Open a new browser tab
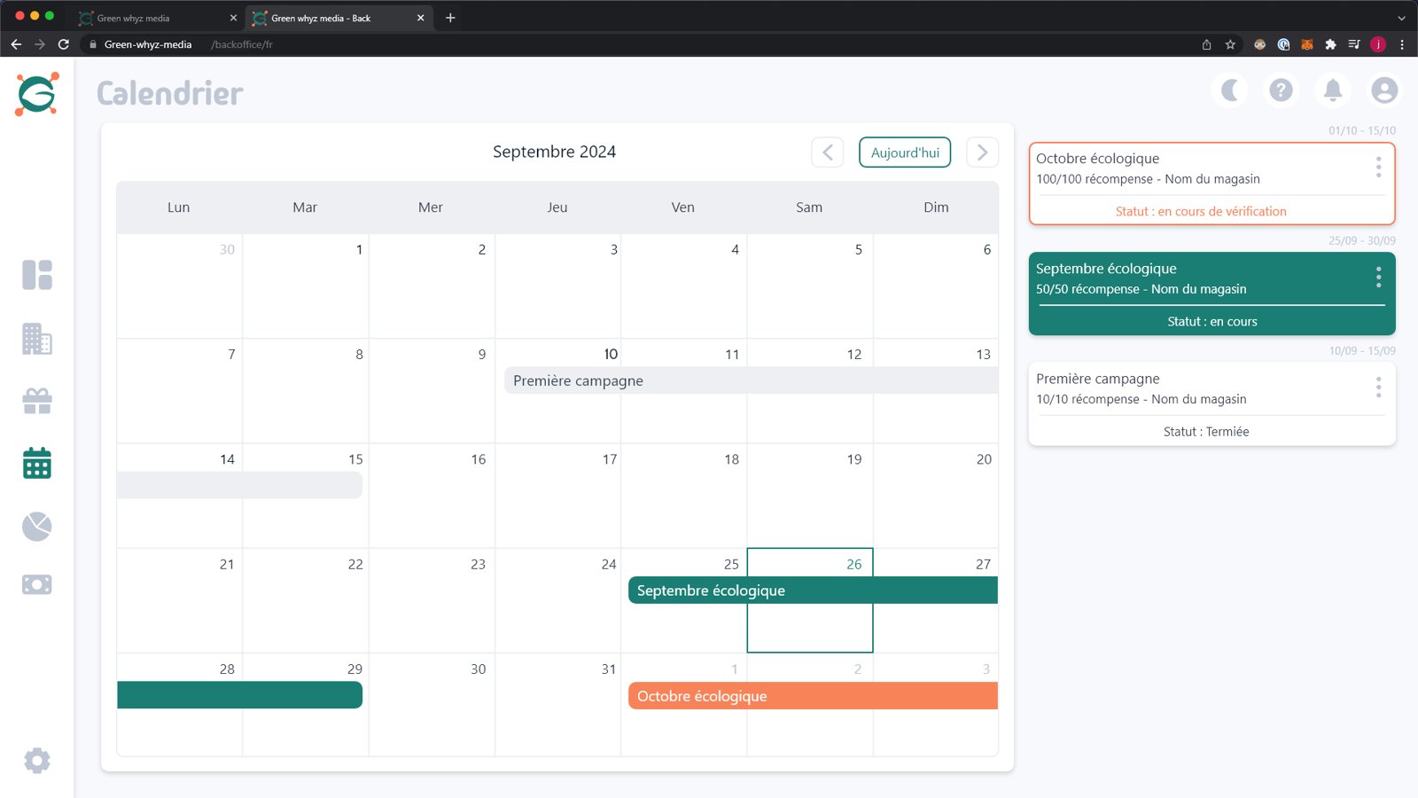The width and height of the screenshot is (1418, 798). click(x=450, y=18)
